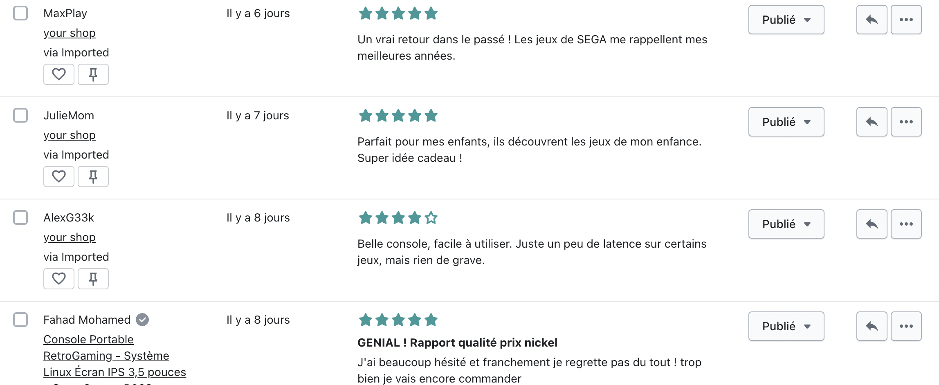Tick the JulieMom review checkbox
Screen dimensions: 939x385
coord(20,115)
